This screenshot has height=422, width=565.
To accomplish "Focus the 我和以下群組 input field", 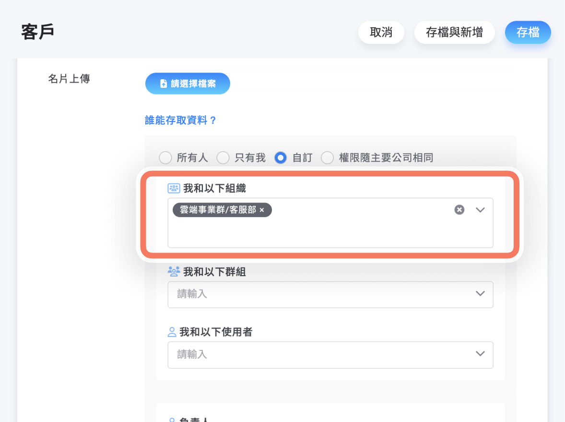I will click(317, 294).
